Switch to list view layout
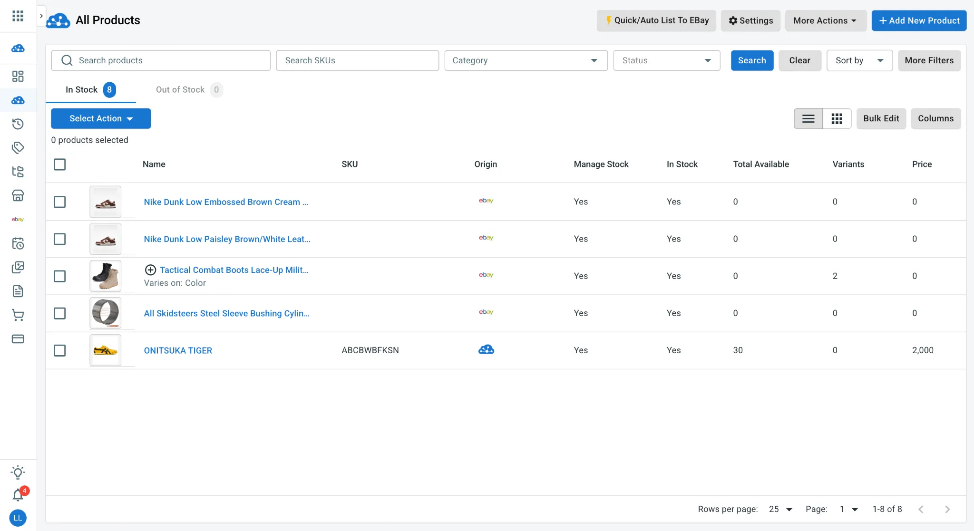 808,118
